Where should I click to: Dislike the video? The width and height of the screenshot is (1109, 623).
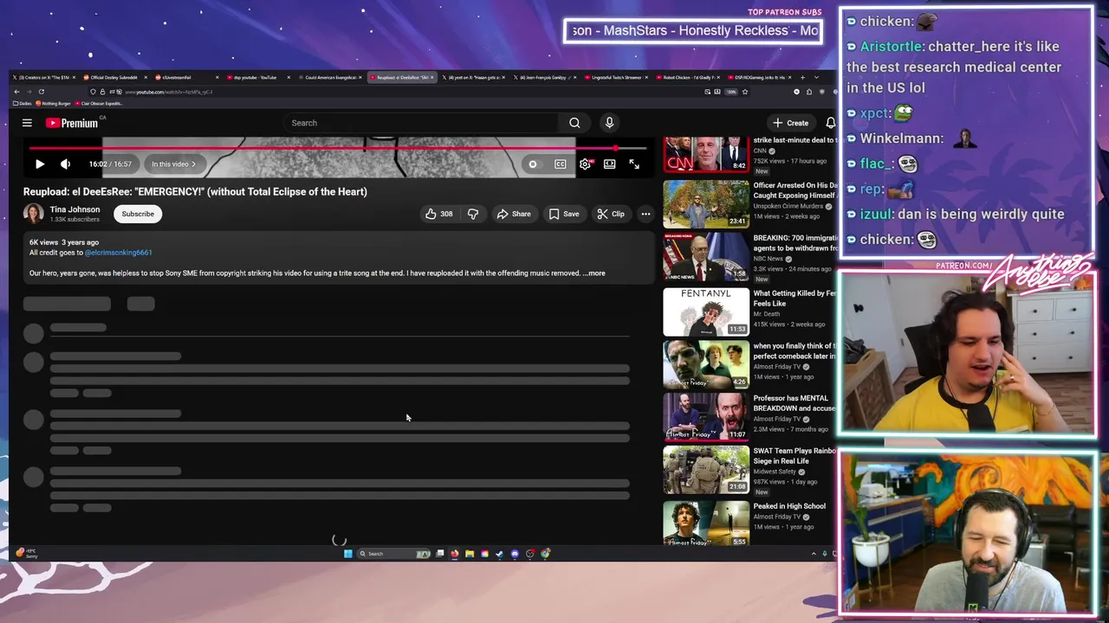coord(473,214)
